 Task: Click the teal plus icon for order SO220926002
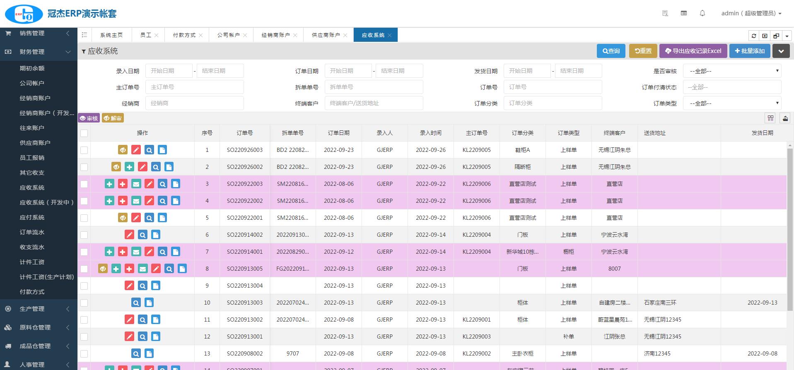click(x=129, y=167)
